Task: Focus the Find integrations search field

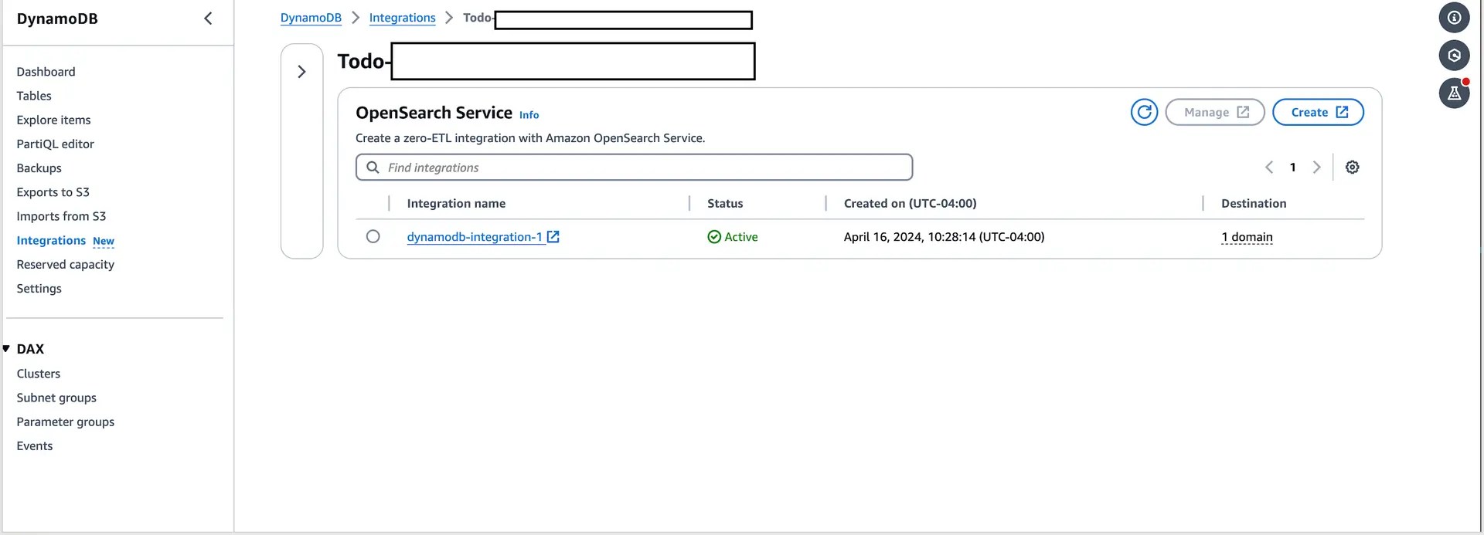Action: tap(634, 168)
